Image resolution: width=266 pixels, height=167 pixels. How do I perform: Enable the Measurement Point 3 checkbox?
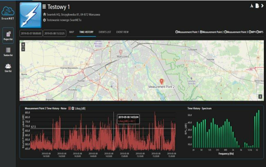(225, 32)
